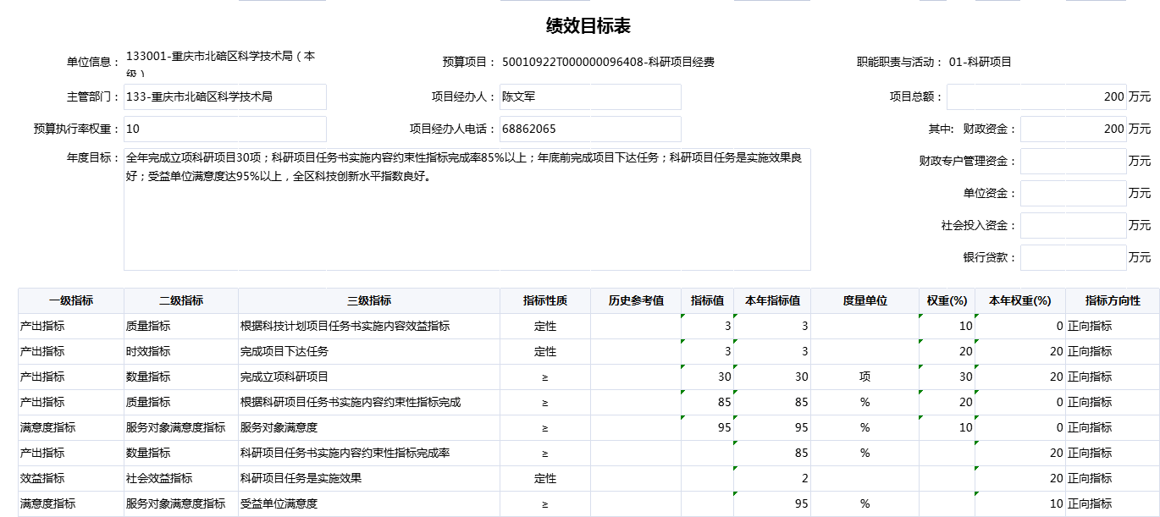
Task: Click the 本年权重(%) column header
Action: (1020, 300)
